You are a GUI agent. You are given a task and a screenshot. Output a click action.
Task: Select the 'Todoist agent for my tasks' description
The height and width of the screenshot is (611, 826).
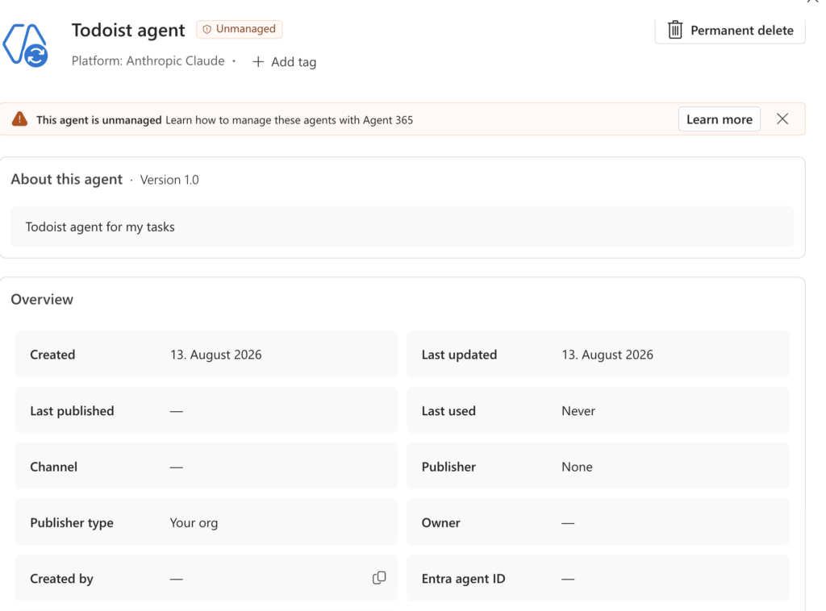[x=100, y=227]
